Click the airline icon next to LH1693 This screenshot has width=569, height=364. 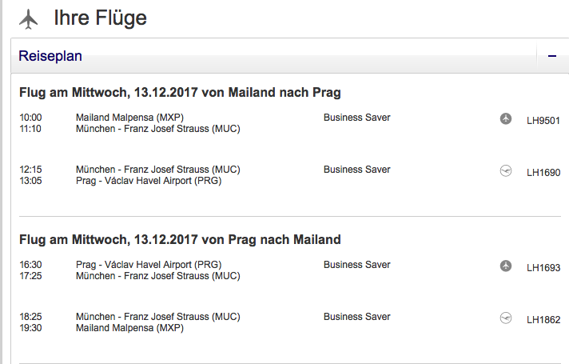[x=505, y=266]
